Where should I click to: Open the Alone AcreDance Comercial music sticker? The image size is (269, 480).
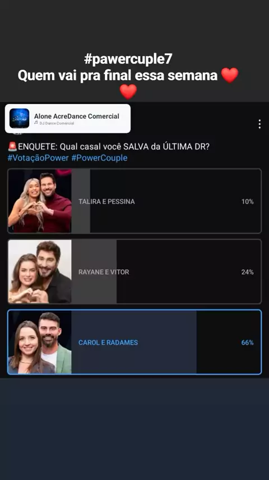pos(68,119)
